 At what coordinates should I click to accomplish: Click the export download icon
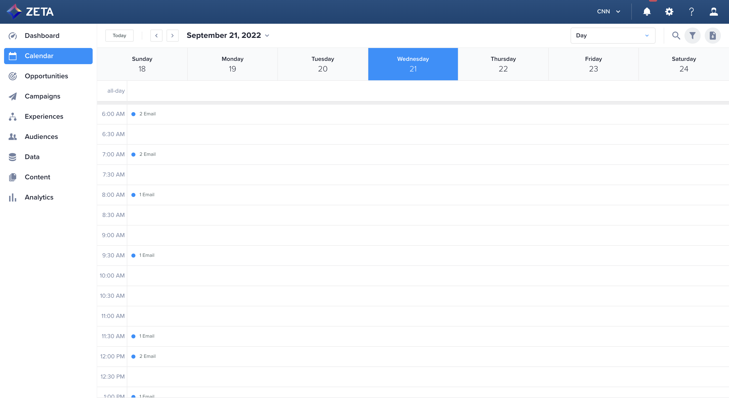point(712,36)
